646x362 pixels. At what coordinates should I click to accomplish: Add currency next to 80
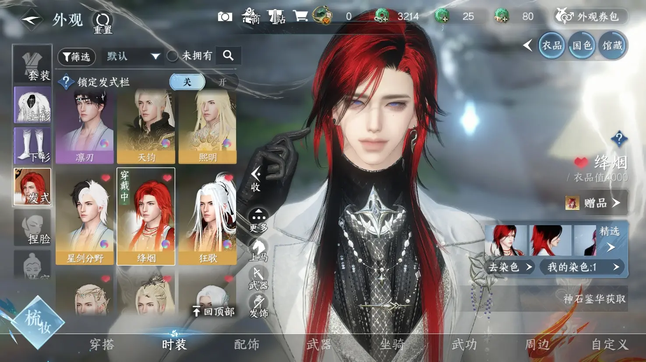click(502, 17)
